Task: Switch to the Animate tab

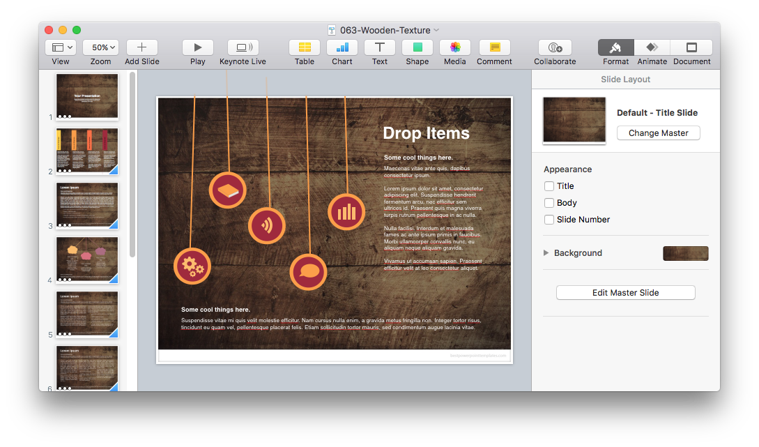Action: 652,47
